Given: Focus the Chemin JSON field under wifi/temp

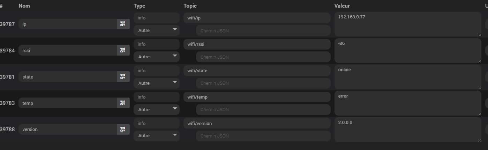Looking at the screenshot, I should 263,109.
